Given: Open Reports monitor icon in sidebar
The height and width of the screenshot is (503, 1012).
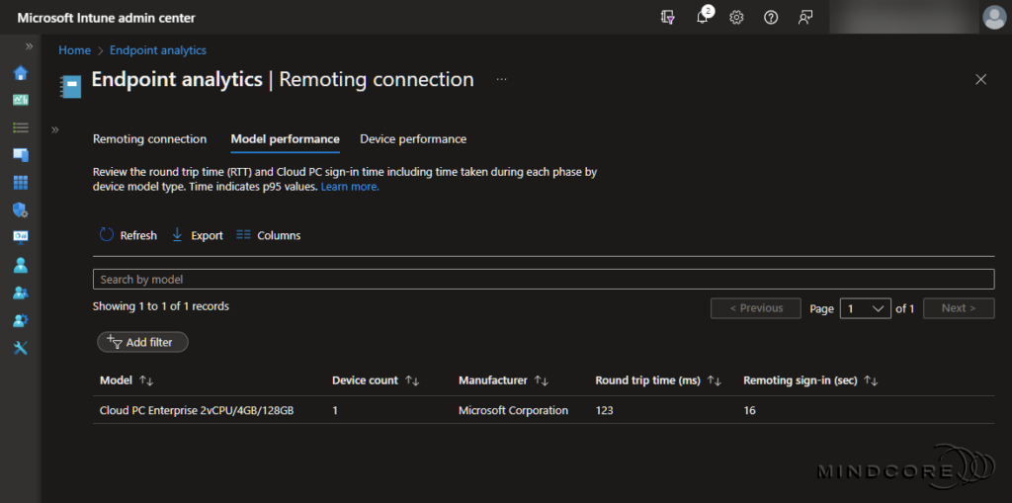Looking at the screenshot, I should (x=21, y=237).
